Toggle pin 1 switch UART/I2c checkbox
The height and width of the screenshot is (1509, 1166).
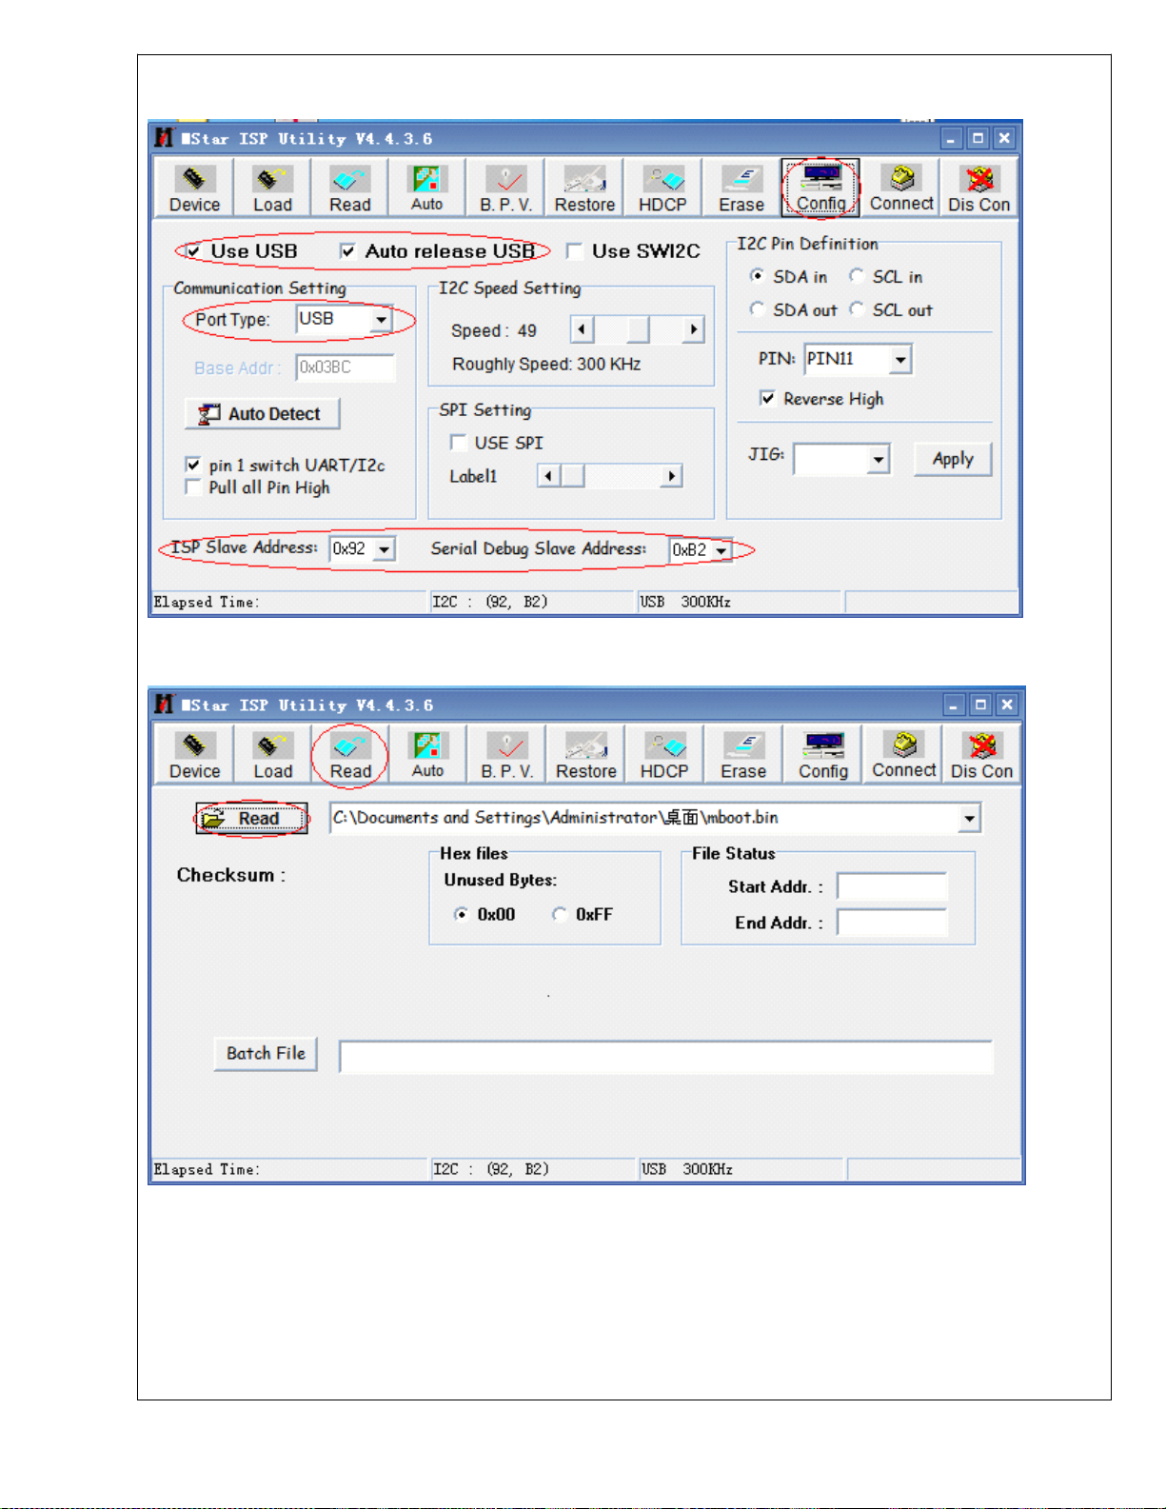192,465
